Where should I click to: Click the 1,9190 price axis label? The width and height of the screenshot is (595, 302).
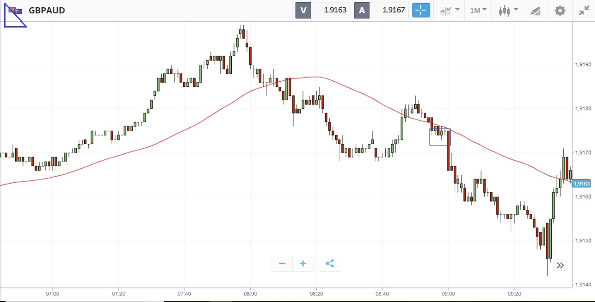[583, 65]
